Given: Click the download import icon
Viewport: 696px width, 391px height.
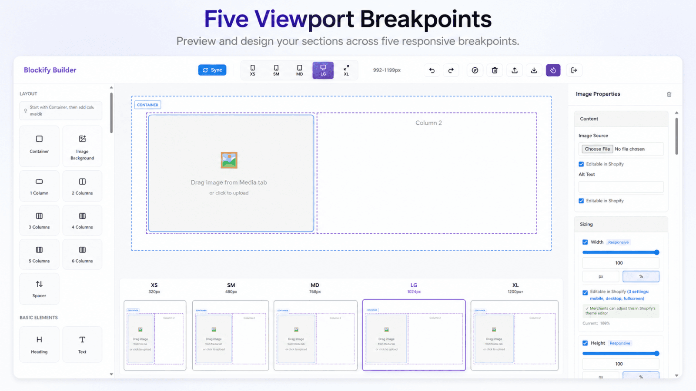Looking at the screenshot, I should (534, 70).
